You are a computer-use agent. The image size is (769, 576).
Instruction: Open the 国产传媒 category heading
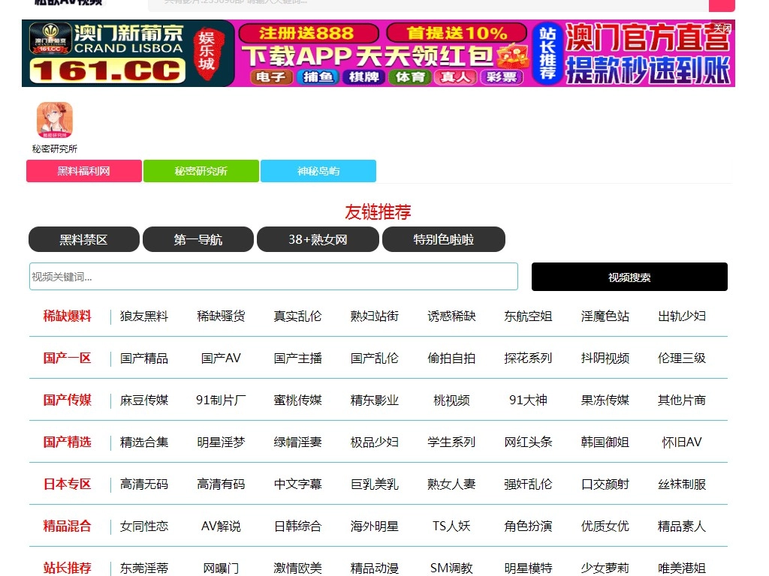tap(68, 400)
